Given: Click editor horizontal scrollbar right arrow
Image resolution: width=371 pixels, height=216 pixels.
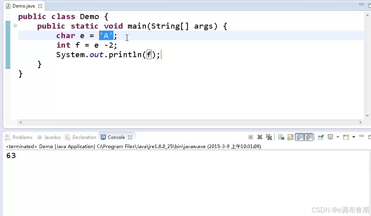Looking at the screenshot, I should [x=360, y=122].
